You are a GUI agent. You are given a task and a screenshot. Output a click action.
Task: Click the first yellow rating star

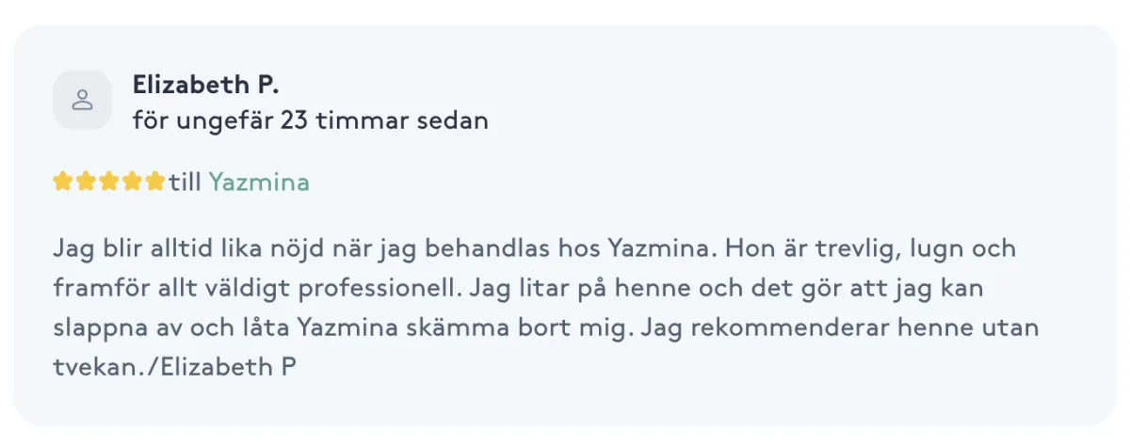point(63,182)
